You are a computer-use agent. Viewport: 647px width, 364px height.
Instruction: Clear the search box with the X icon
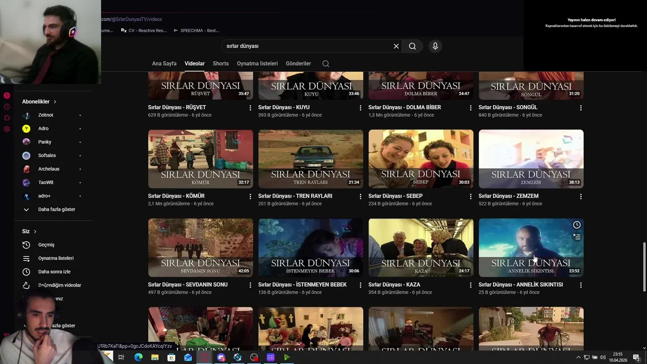point(396,46)
